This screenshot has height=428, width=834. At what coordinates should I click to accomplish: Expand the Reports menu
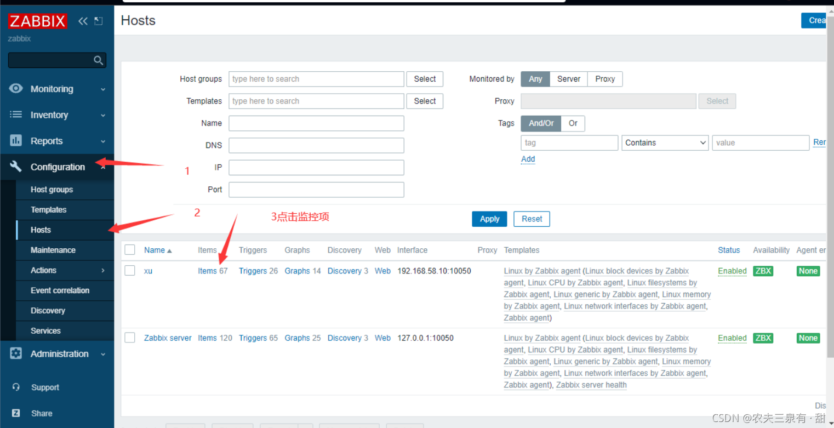58,141
